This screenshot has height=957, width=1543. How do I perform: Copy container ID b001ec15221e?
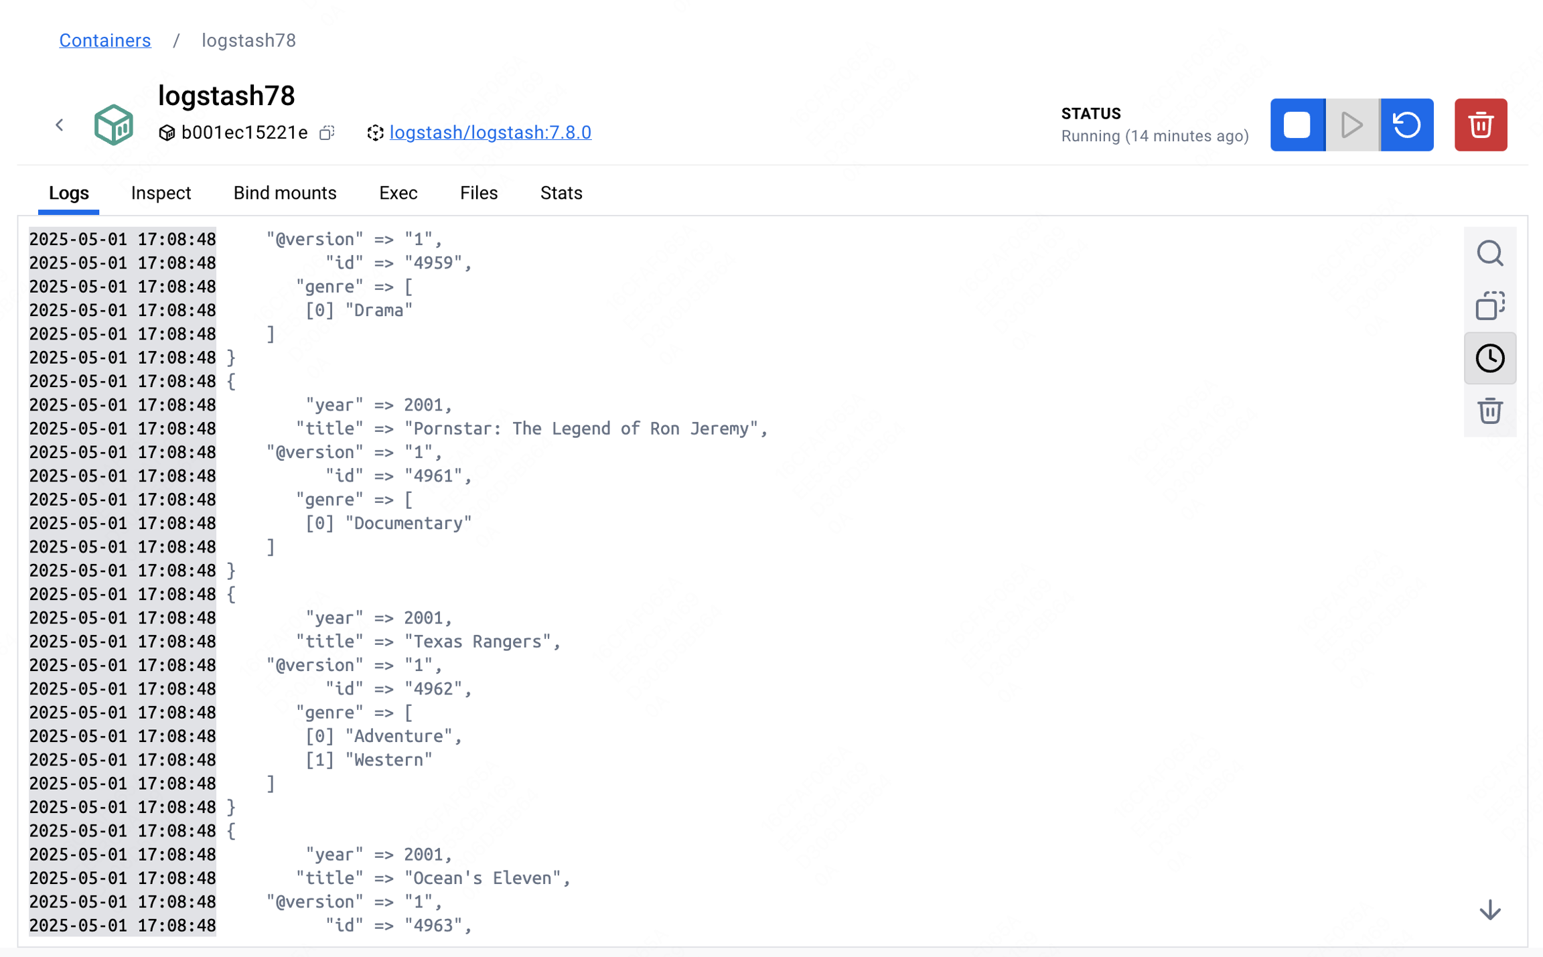click(x=327, y=133)
